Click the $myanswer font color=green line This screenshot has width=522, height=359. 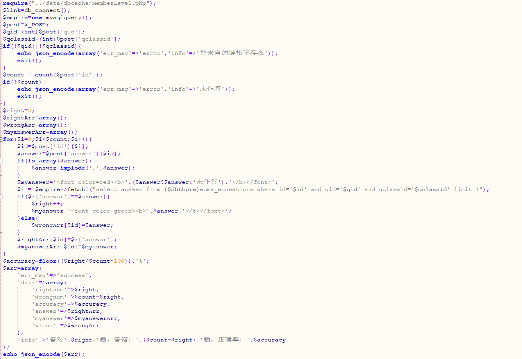coord(131,211)
